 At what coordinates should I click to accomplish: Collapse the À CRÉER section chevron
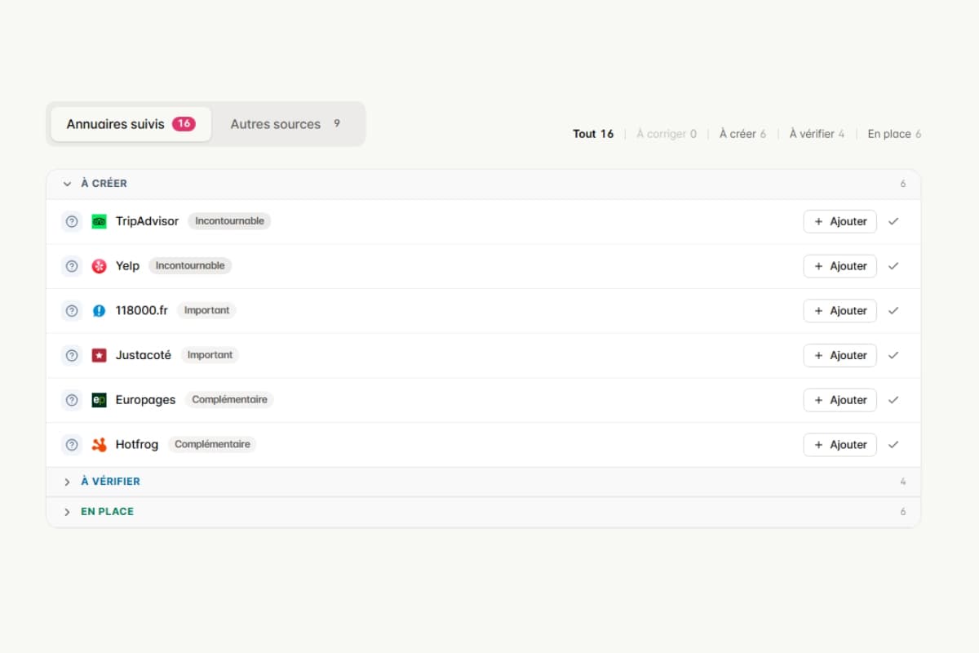coord(67,184)
